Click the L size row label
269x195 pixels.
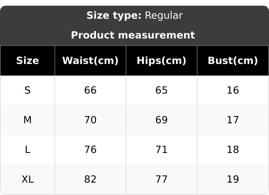[28, 150]
